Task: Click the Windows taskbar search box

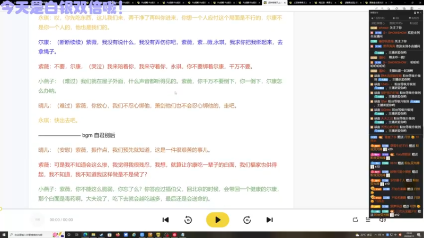Action: pos(36,235)
